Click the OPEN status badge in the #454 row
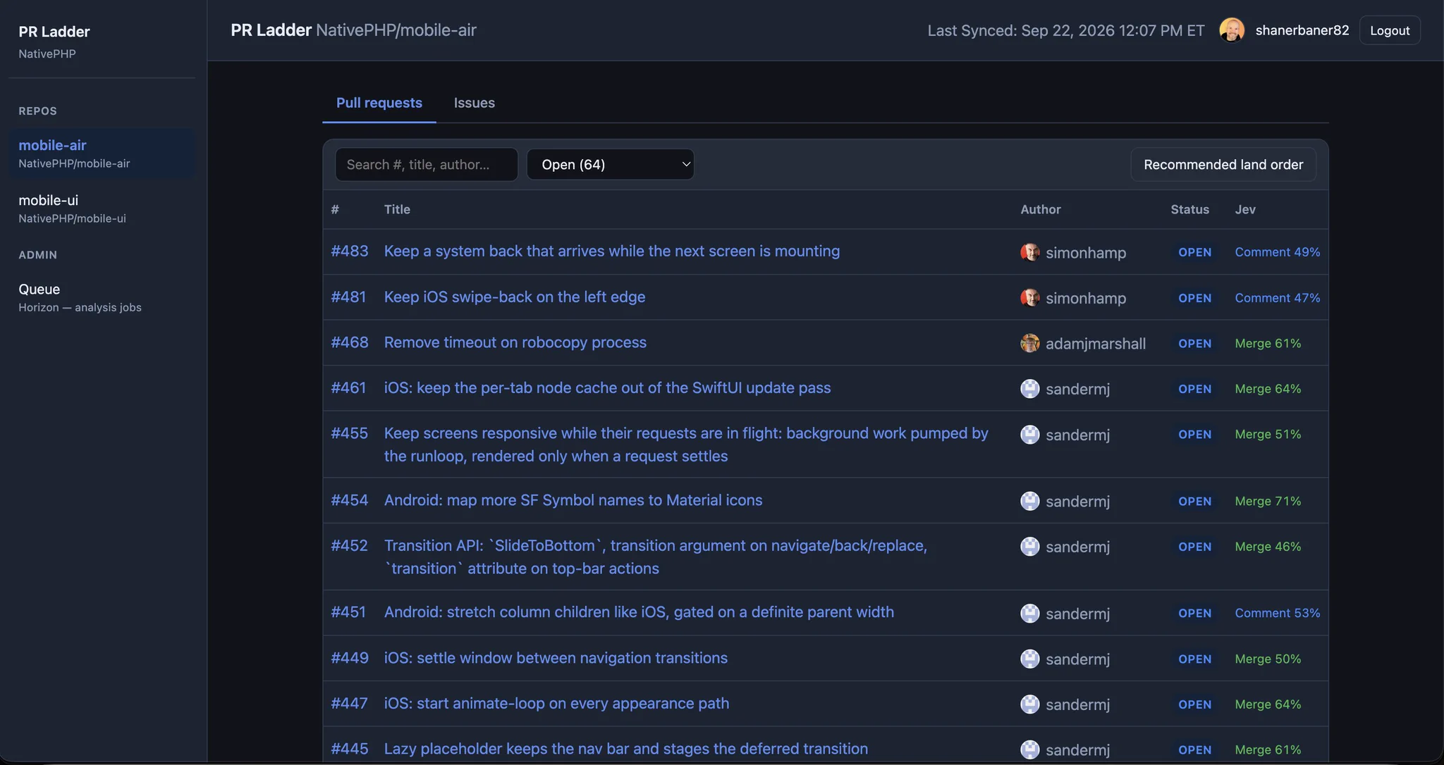 tap(1195, 501)
